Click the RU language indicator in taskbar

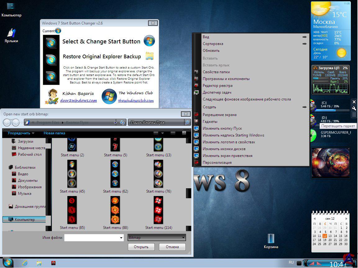291,262
